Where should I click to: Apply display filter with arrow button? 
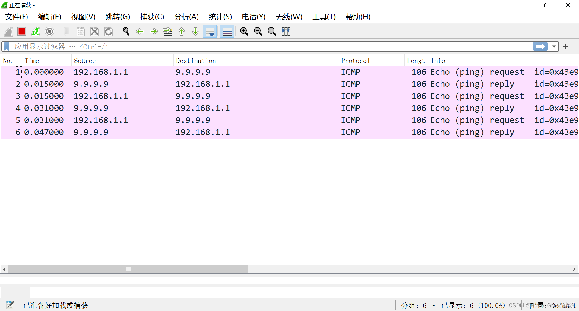[x=540, y=46]
